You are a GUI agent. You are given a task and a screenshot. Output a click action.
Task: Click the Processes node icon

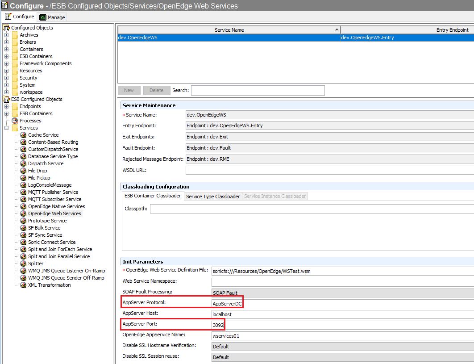tap(15, 121)
